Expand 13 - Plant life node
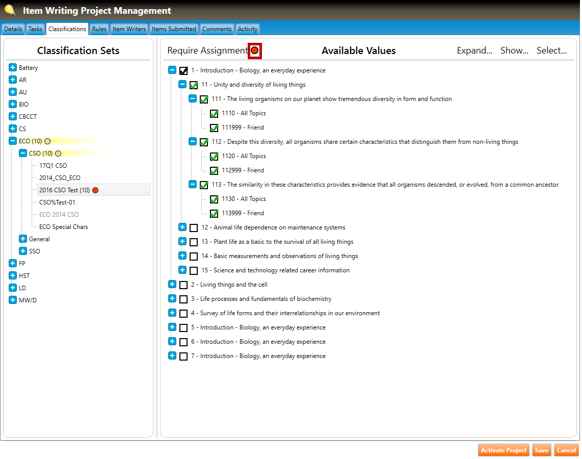Screen dimensions: 582x459 (182, 242)
